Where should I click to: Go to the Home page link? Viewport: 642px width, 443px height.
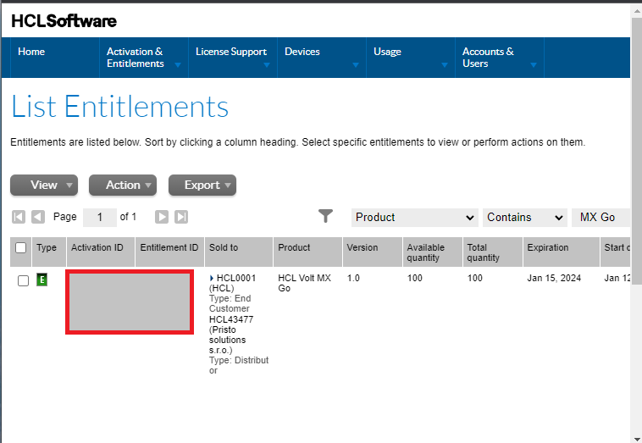click(x=31, y=53)
